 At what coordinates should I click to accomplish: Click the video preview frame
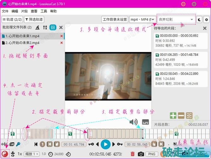pos(108,76)
